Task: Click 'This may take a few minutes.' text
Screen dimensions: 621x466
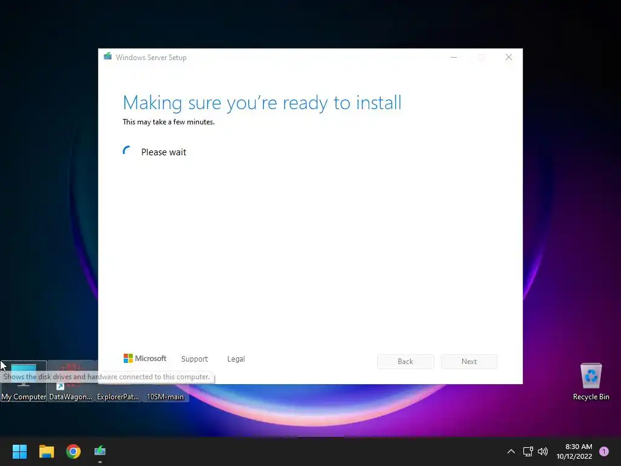Action: (x=169, y=122)
